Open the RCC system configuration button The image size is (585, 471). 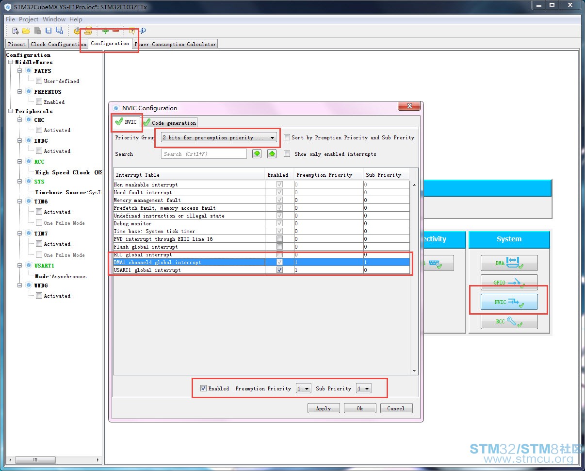(509, 321)
